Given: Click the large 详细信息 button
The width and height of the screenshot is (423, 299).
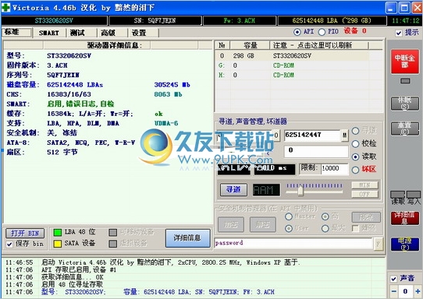Looking at the screenshot, I should pos(187,238).
